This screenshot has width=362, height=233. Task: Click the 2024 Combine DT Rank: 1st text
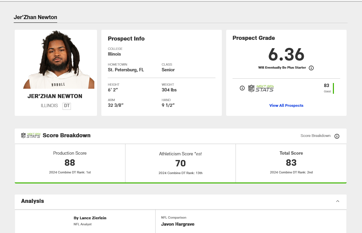click(70, 172)
